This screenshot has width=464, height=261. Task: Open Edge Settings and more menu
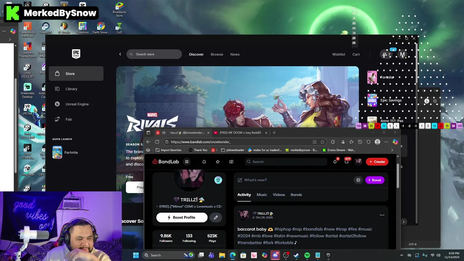coord(386,142)
